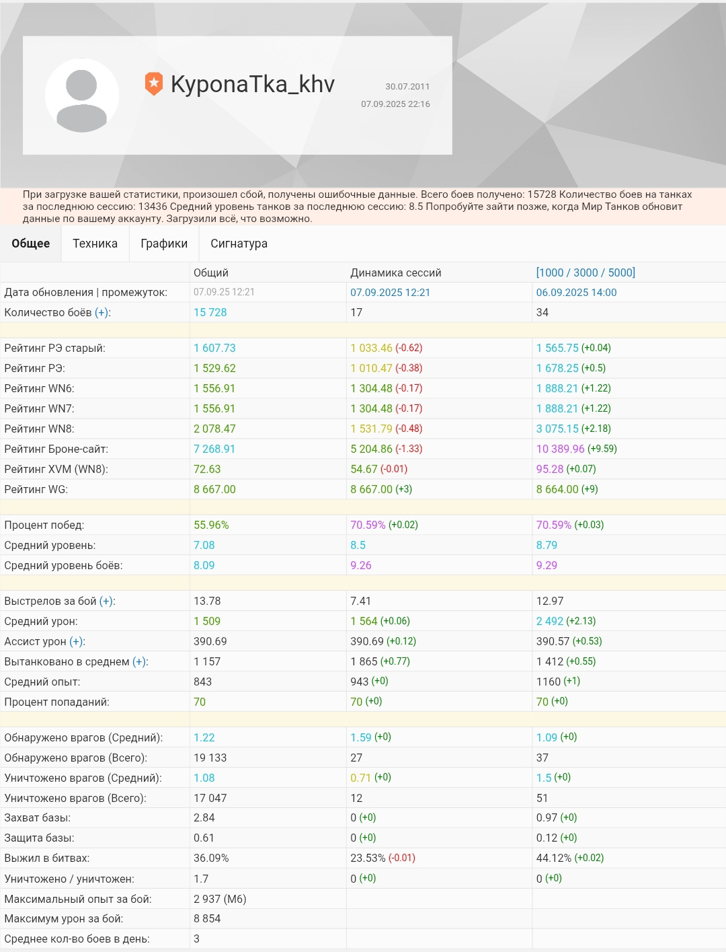Click the Динамика сессий column header

[395, 272]
